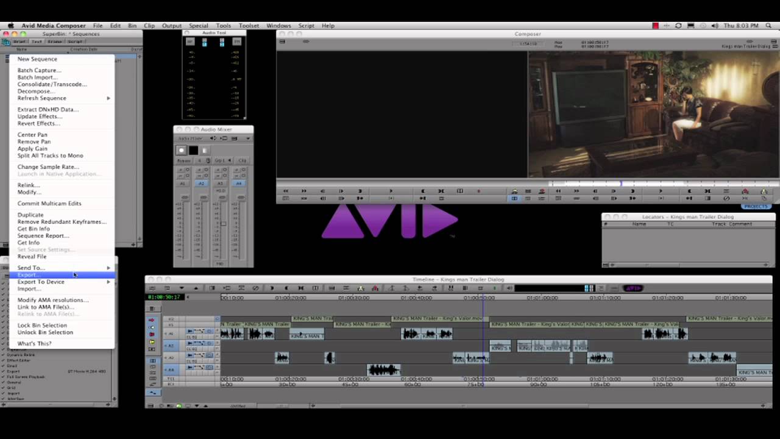Click the purple Avid button in timeline toolbar
Viewport: 780px width, 439px height.
[x=633, y=288]
